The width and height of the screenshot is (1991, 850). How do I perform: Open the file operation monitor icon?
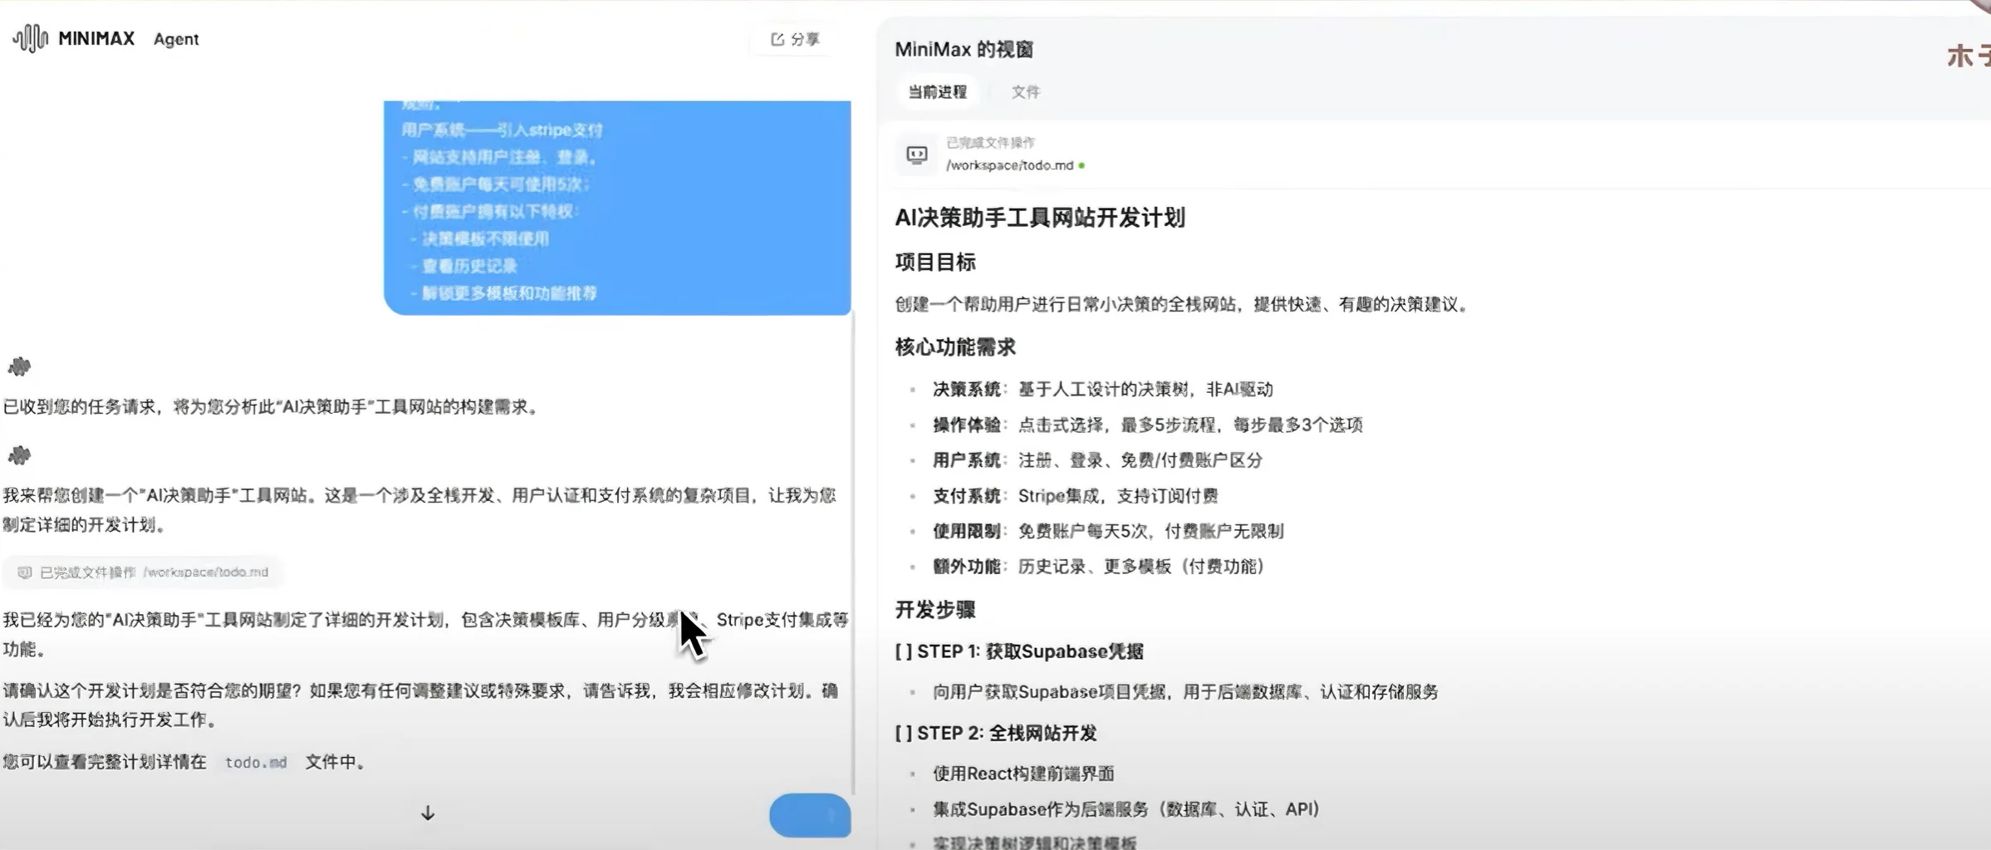pos(917,155)
